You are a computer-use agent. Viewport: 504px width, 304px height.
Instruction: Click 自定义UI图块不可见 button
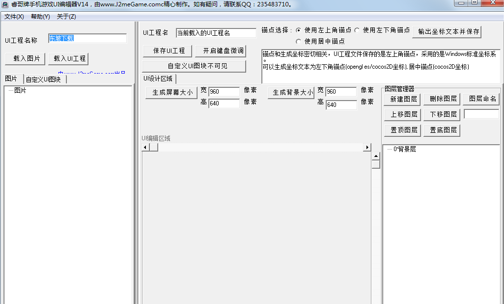(194, 66)
